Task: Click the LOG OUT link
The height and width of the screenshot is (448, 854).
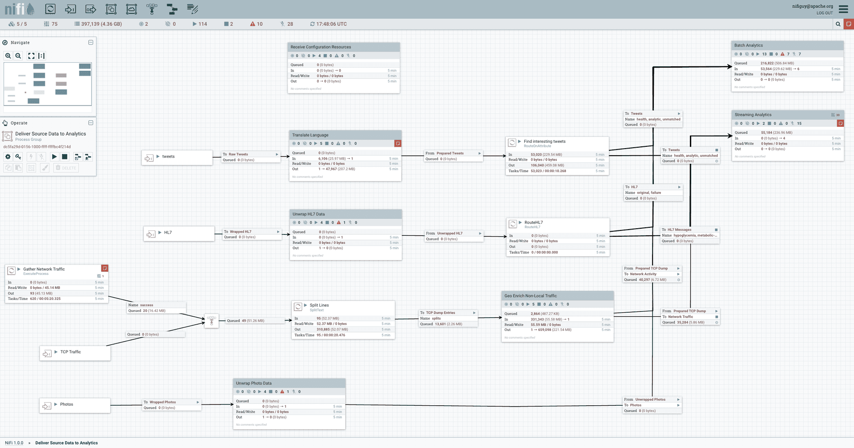Action: [824, 13]
